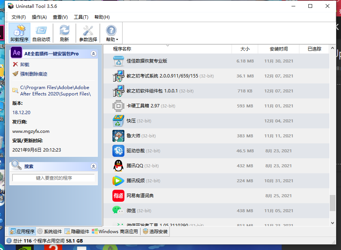This screenshot has height=250, width=341.
Task: Click the Ae icon in details panel
Action: tap(16, 53)
